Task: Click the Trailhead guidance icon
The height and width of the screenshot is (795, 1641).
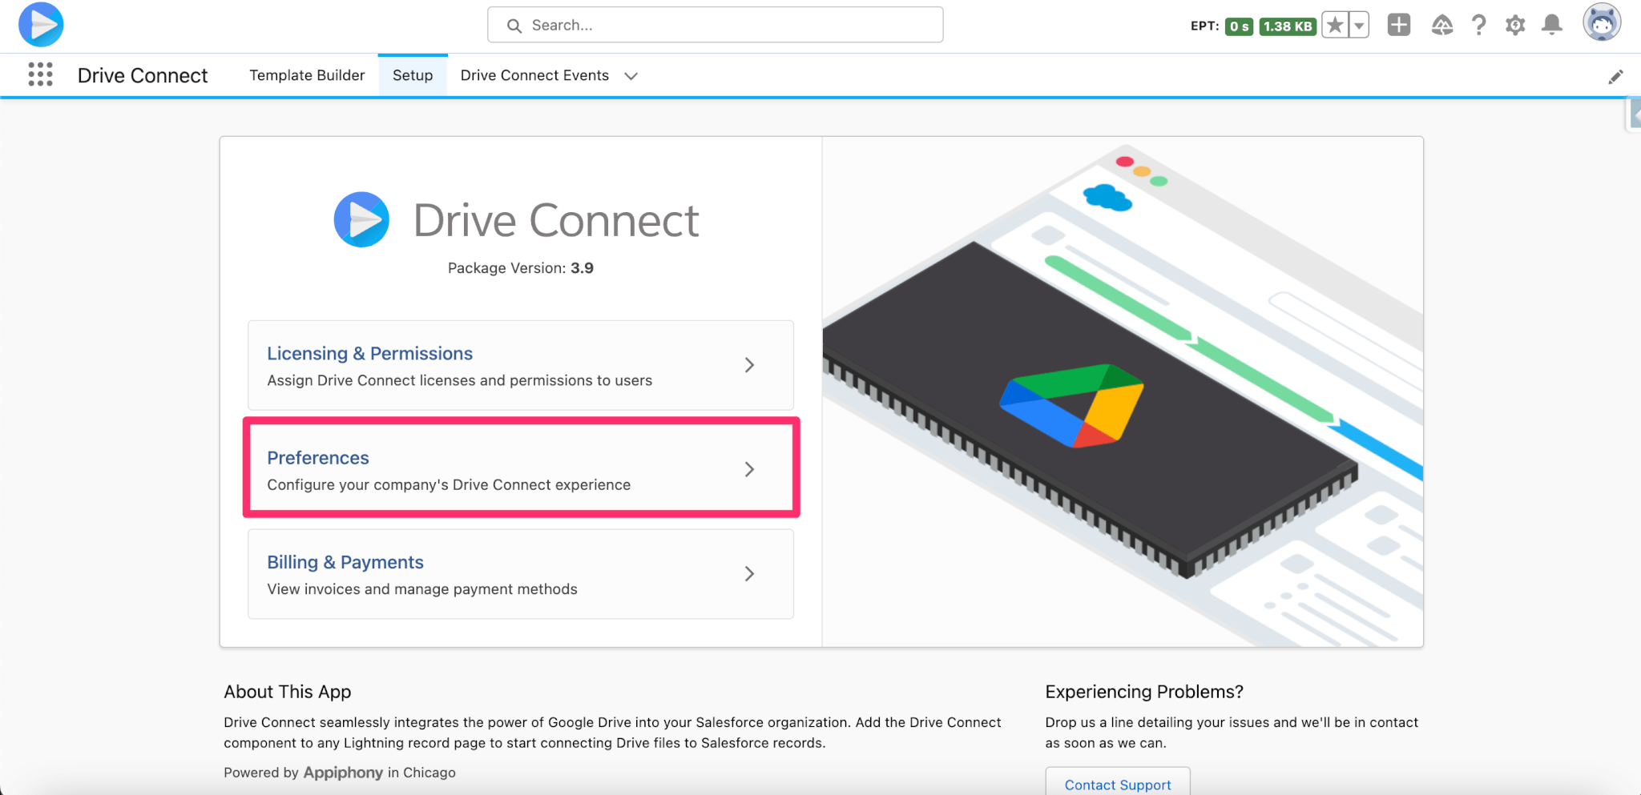Action: pos(1441,26)
